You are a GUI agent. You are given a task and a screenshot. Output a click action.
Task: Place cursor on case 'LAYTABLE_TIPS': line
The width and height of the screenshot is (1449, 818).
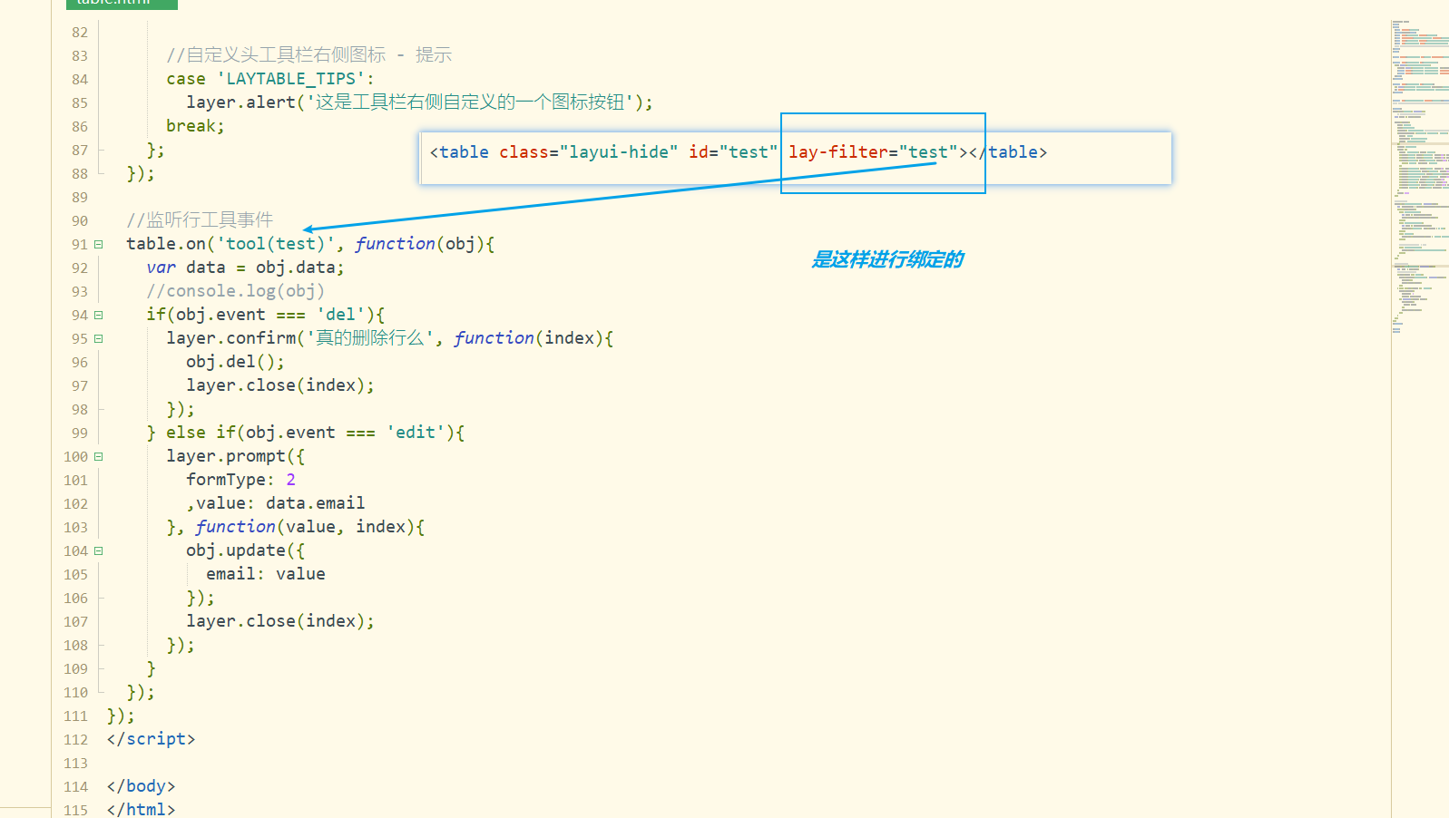270,79
